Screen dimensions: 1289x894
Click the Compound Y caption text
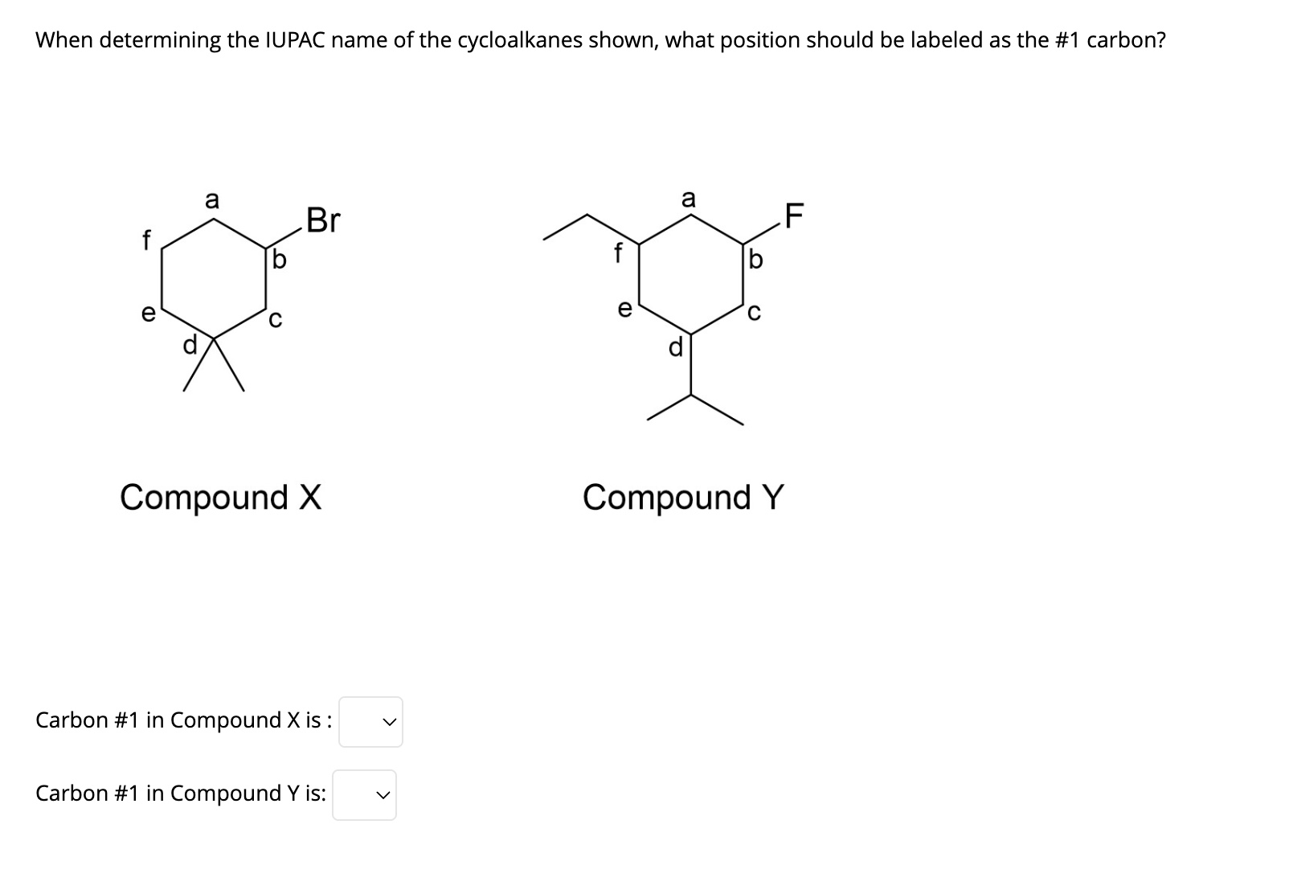point(684,498)
